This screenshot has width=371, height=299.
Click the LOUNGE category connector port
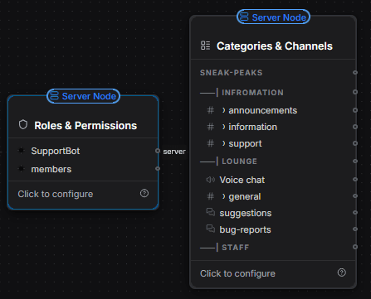point(355,161)
